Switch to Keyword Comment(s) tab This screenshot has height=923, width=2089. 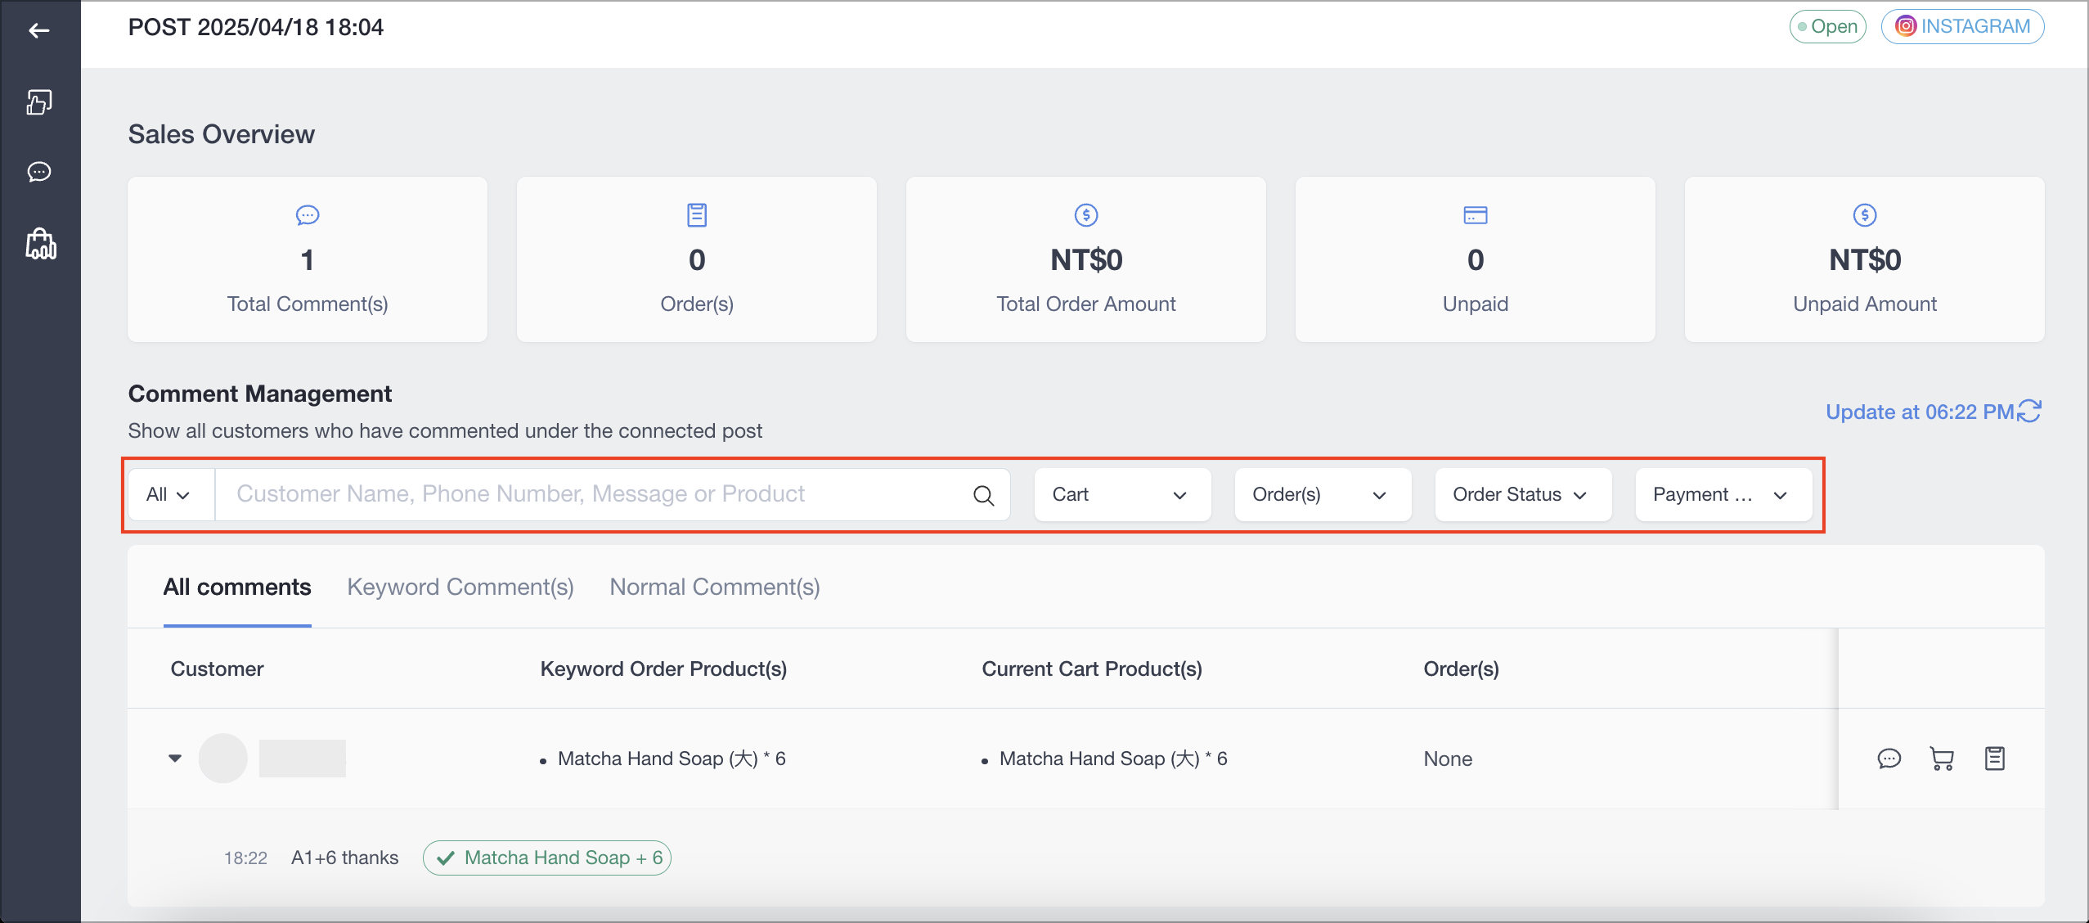pyautogui.click(x=460, y=587)
